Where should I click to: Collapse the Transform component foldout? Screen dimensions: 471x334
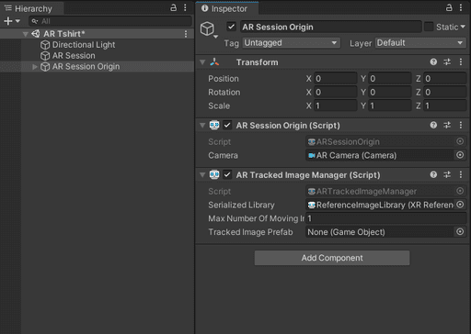click(x=202, y=62)
